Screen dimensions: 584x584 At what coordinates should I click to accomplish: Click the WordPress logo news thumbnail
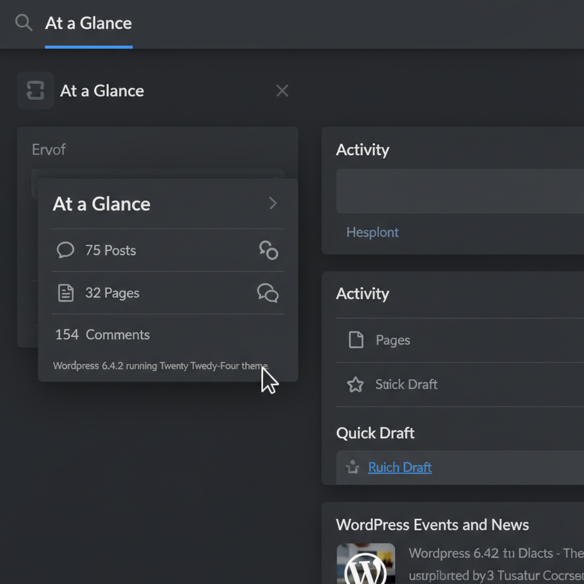tap(366, 563)
